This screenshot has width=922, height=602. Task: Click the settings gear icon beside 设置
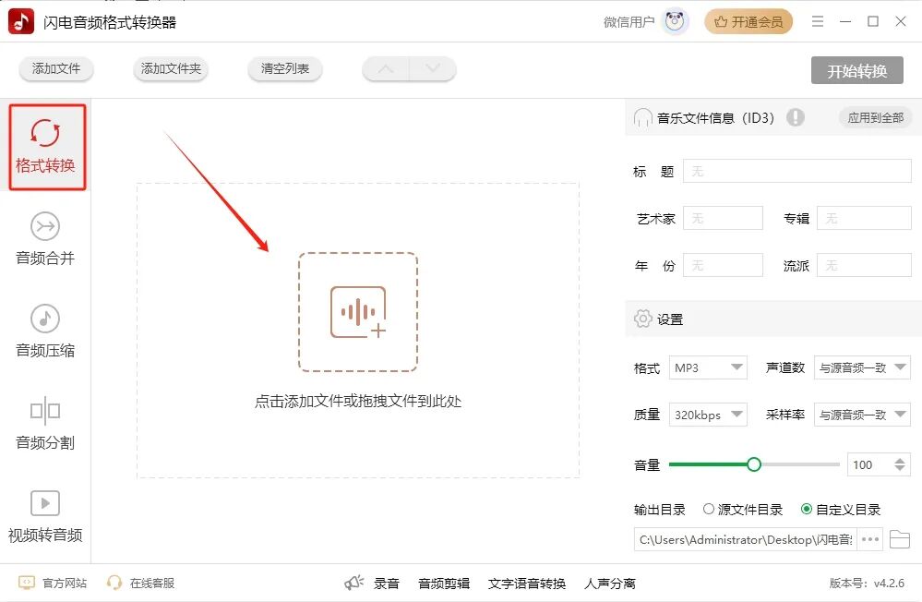pos(642,319)
